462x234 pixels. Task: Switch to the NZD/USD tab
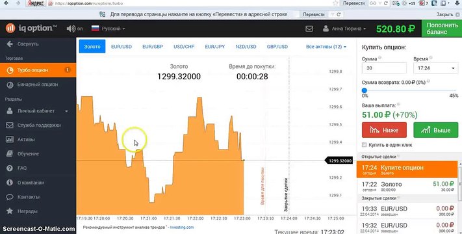coord(246,47)
